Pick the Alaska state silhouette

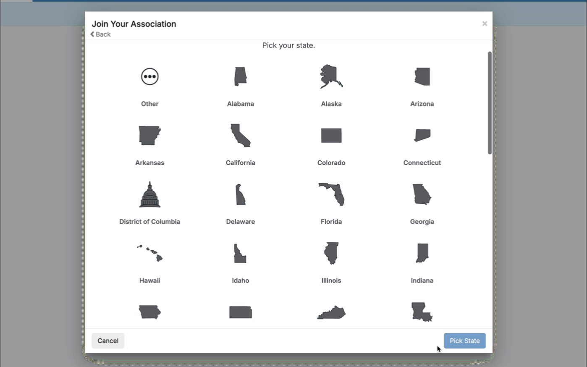(x=331, y=76)
